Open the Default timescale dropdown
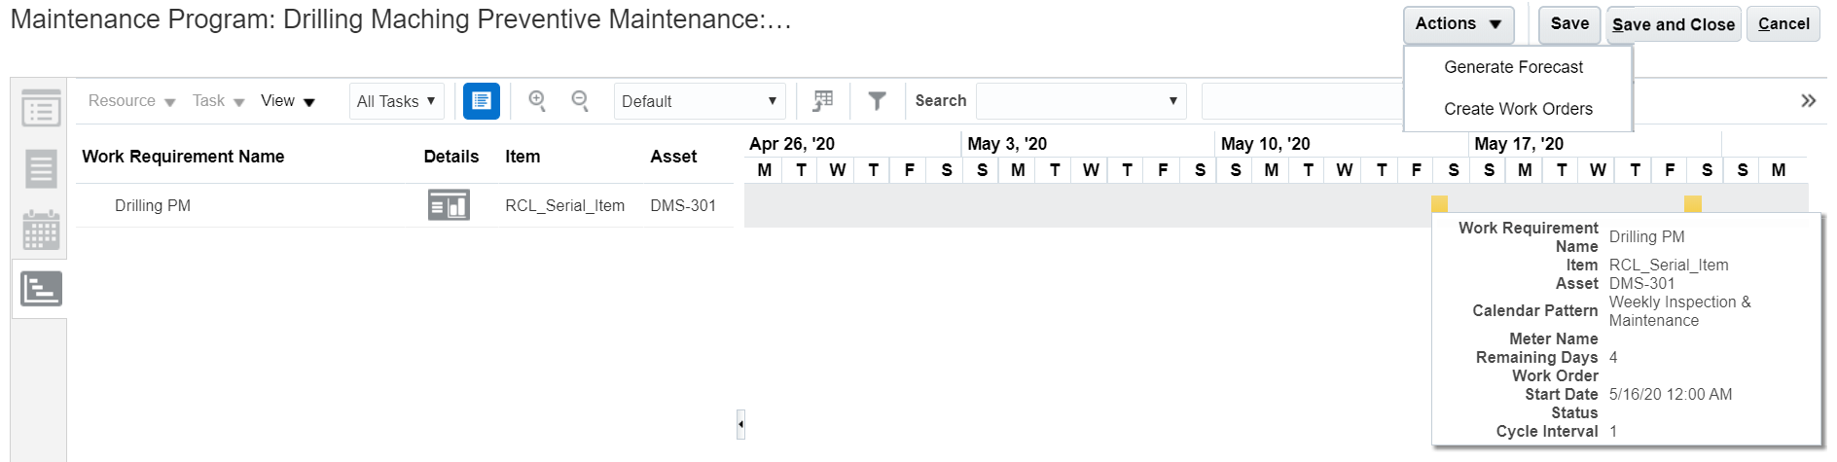 (x=699, y=101)
